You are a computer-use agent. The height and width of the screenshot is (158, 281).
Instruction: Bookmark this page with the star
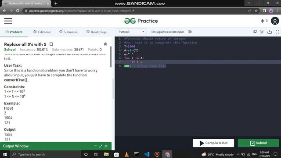256,11
